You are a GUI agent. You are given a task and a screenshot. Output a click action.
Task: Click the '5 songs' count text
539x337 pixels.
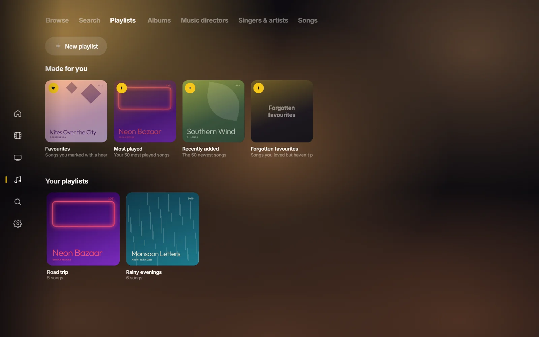(55, 278)
